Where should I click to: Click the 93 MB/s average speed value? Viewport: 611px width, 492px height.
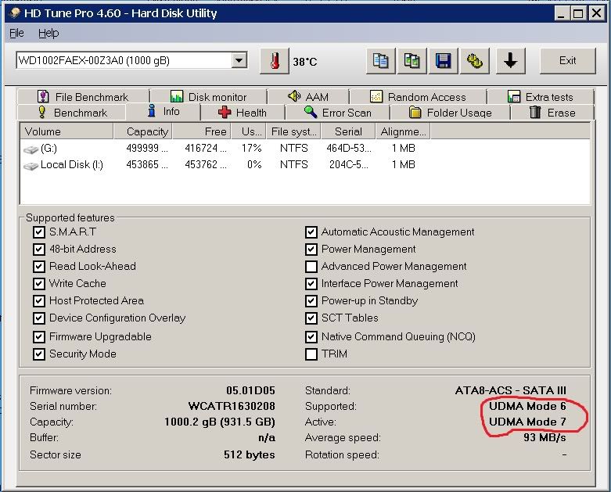click(545, 438)
